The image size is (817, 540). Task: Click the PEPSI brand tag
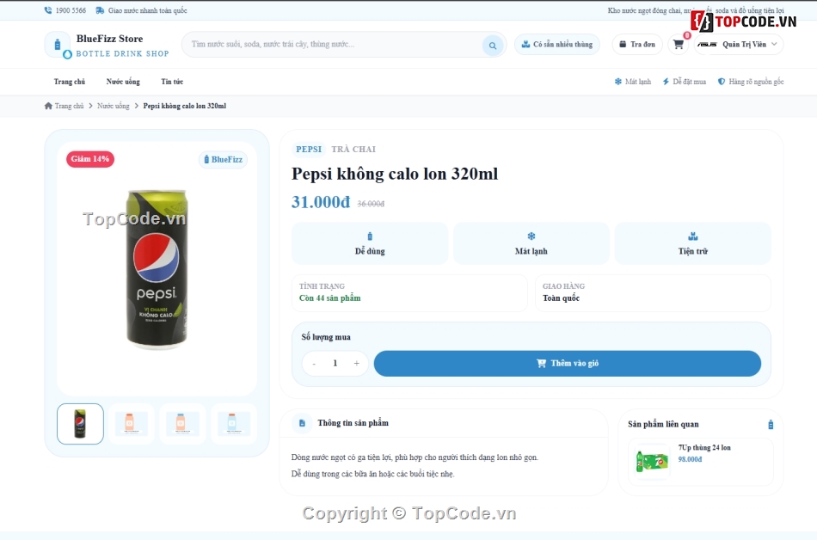pos(309,149)
